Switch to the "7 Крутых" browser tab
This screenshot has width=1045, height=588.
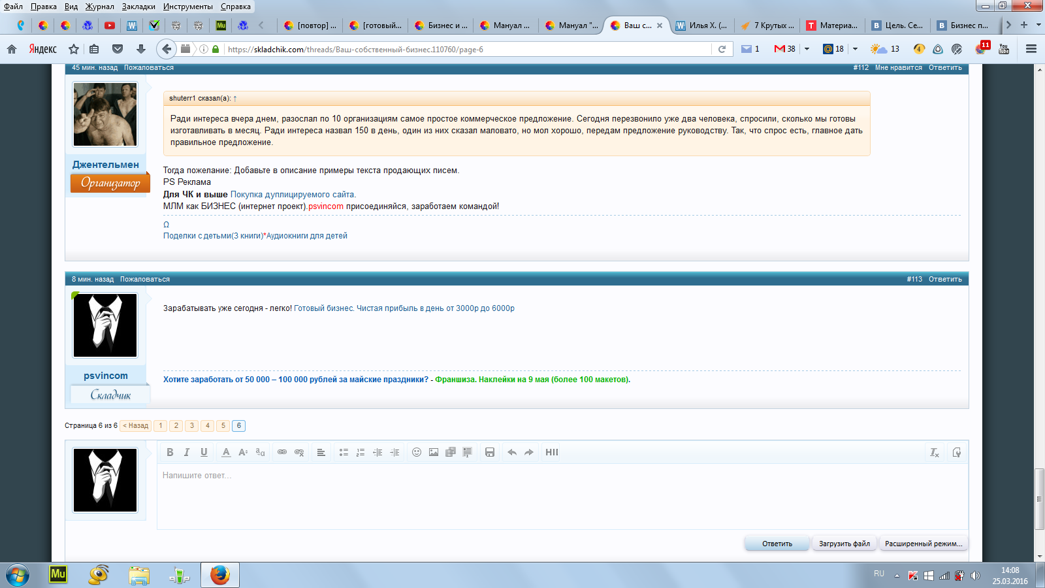pyautogui.click(x=768, y=25)
